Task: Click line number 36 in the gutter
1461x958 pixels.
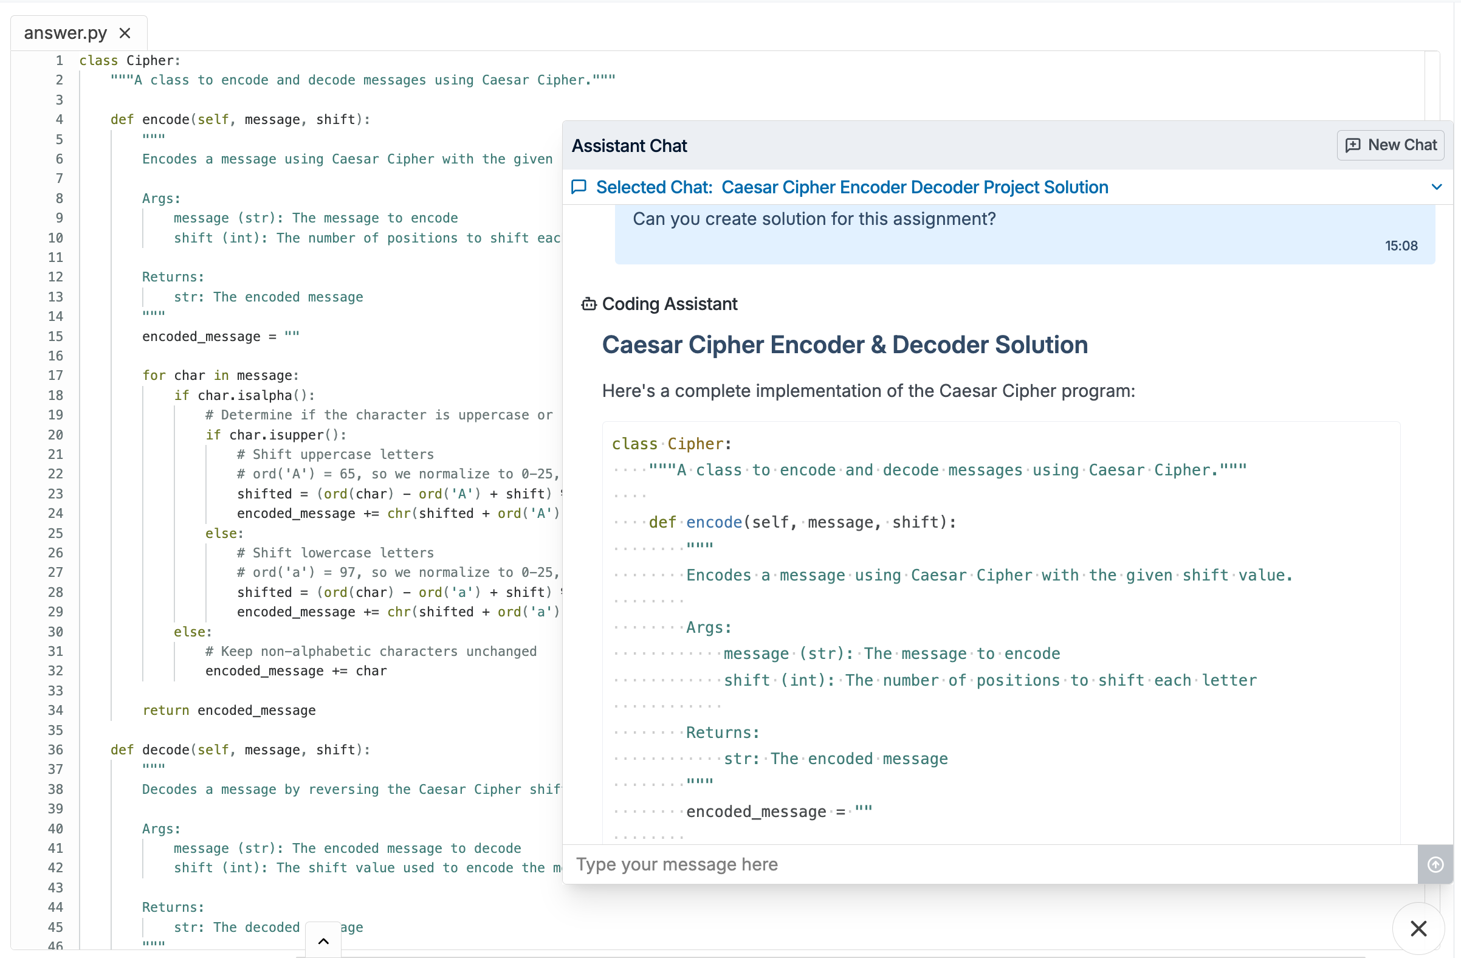Action: [x=56, y=750]
